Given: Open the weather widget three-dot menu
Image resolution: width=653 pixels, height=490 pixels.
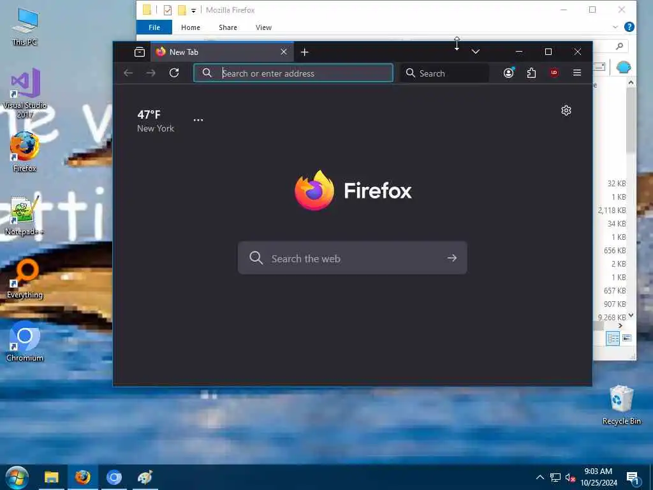Looking at the screenshot, I should tap(198, 120).
